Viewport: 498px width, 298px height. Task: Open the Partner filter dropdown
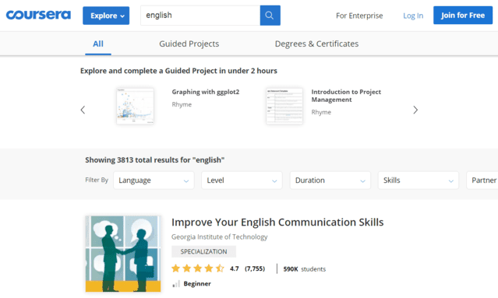(x=482, y=181)
